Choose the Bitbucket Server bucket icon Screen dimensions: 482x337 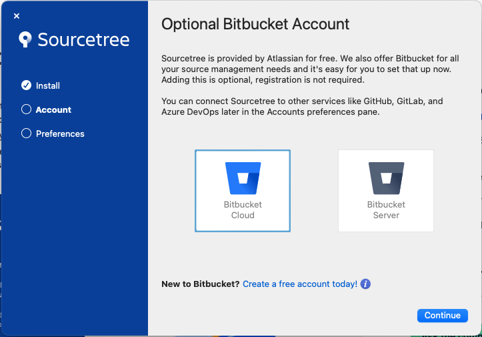coord(386,178)
